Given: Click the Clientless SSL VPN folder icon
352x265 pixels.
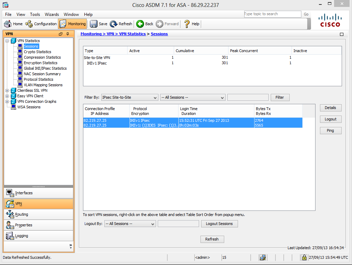Looking at the screenshot, I should [x=13, y=90].
